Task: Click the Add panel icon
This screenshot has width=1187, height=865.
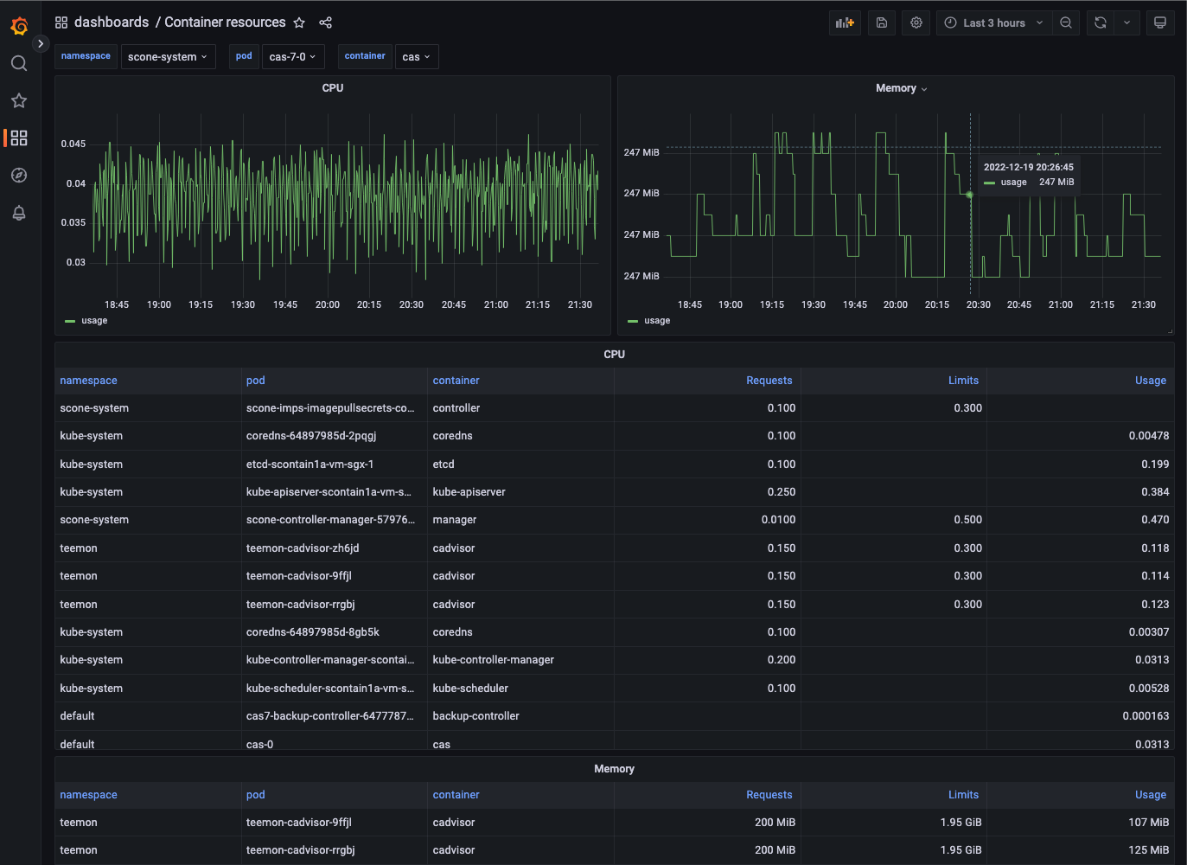Action: pos(845,22)
